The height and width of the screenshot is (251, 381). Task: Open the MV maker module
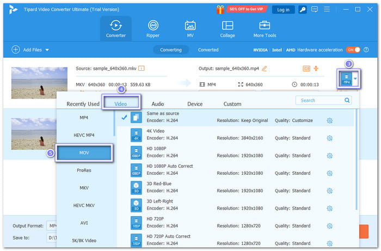tap(190, 29)
